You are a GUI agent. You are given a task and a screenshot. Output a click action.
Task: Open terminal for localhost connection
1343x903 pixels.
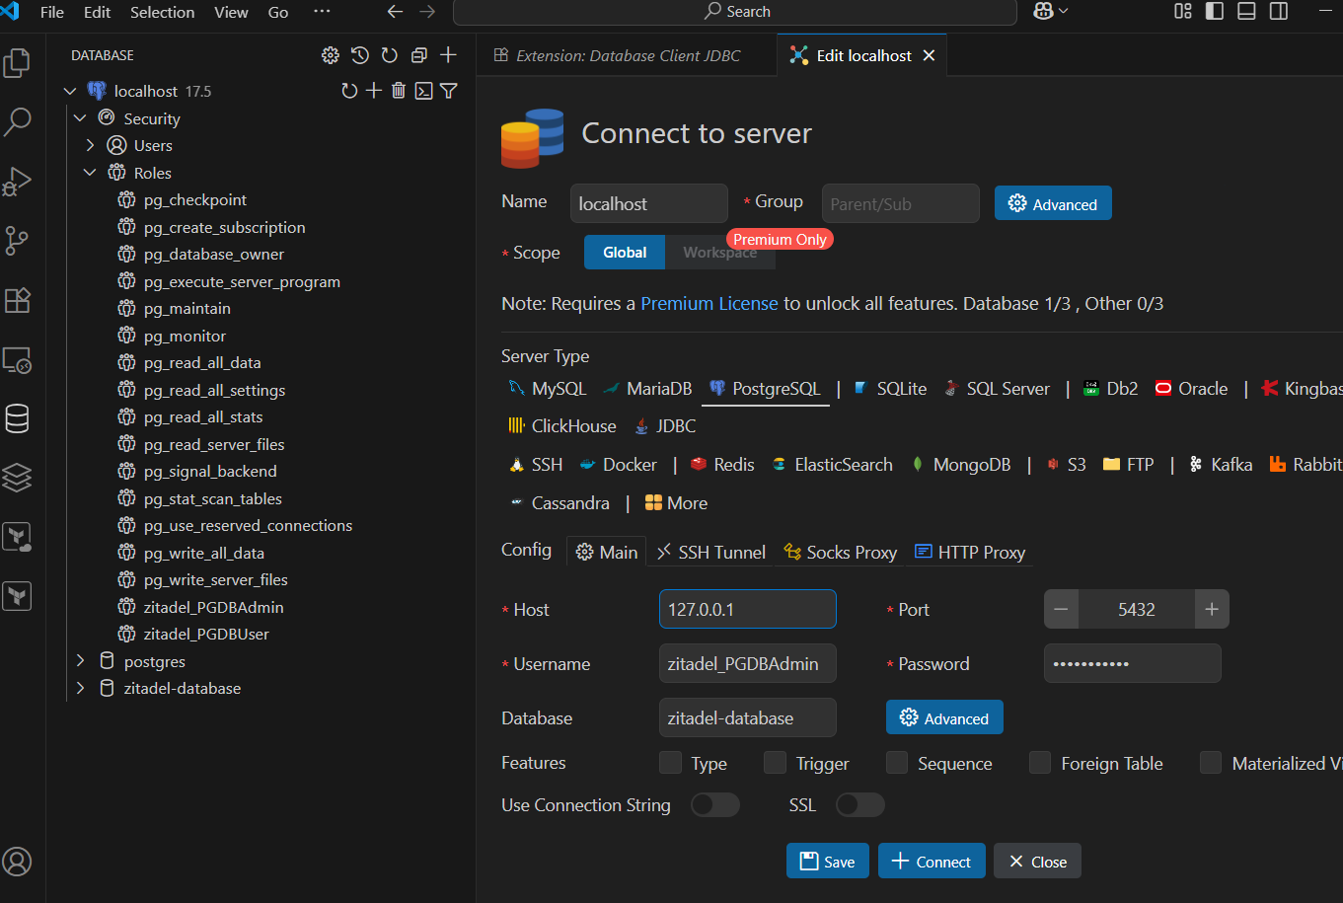(423, 91)
